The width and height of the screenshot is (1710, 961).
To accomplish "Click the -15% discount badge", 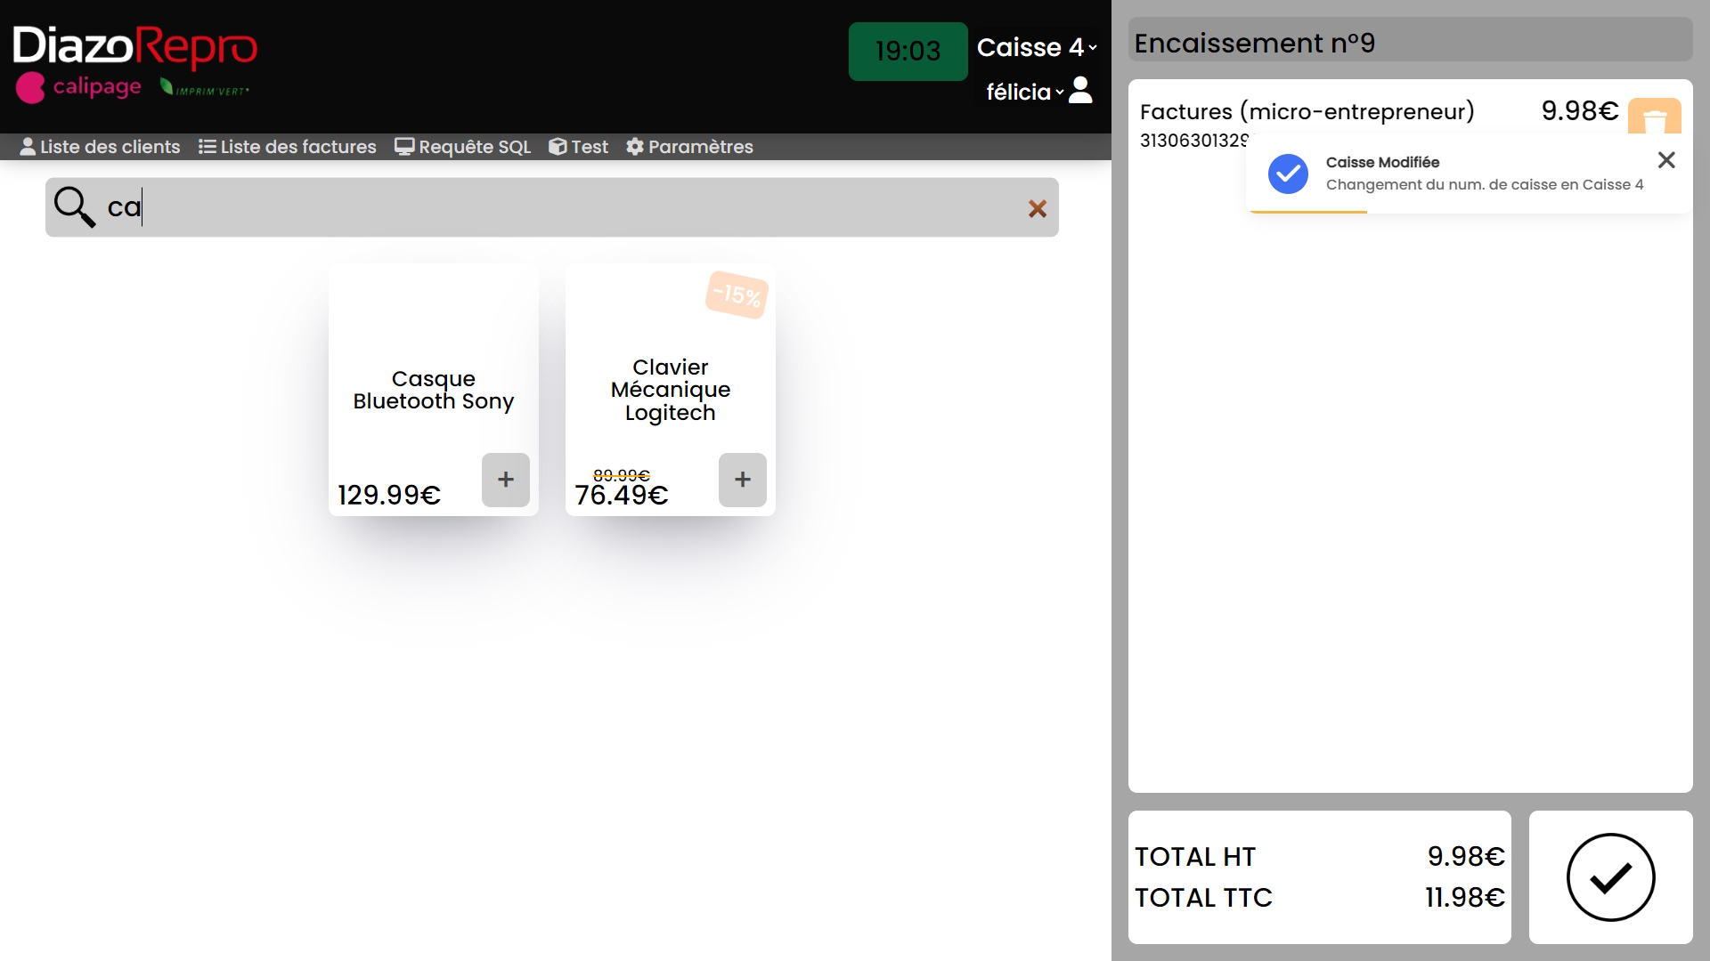I will point(737,295).
